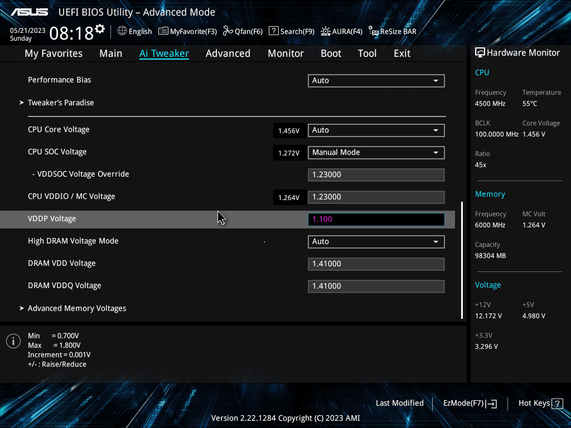571x428 pixels.
Task: Click the DRAM VDD Voltage field
Action: click(x=376, y=264)
